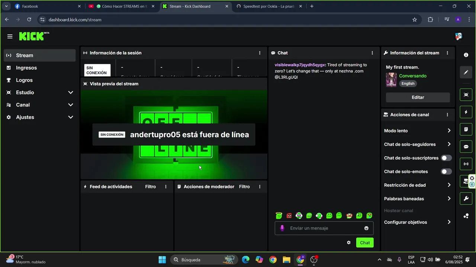Open the Chrome tab search dropdown arrow

click(6, 6)
